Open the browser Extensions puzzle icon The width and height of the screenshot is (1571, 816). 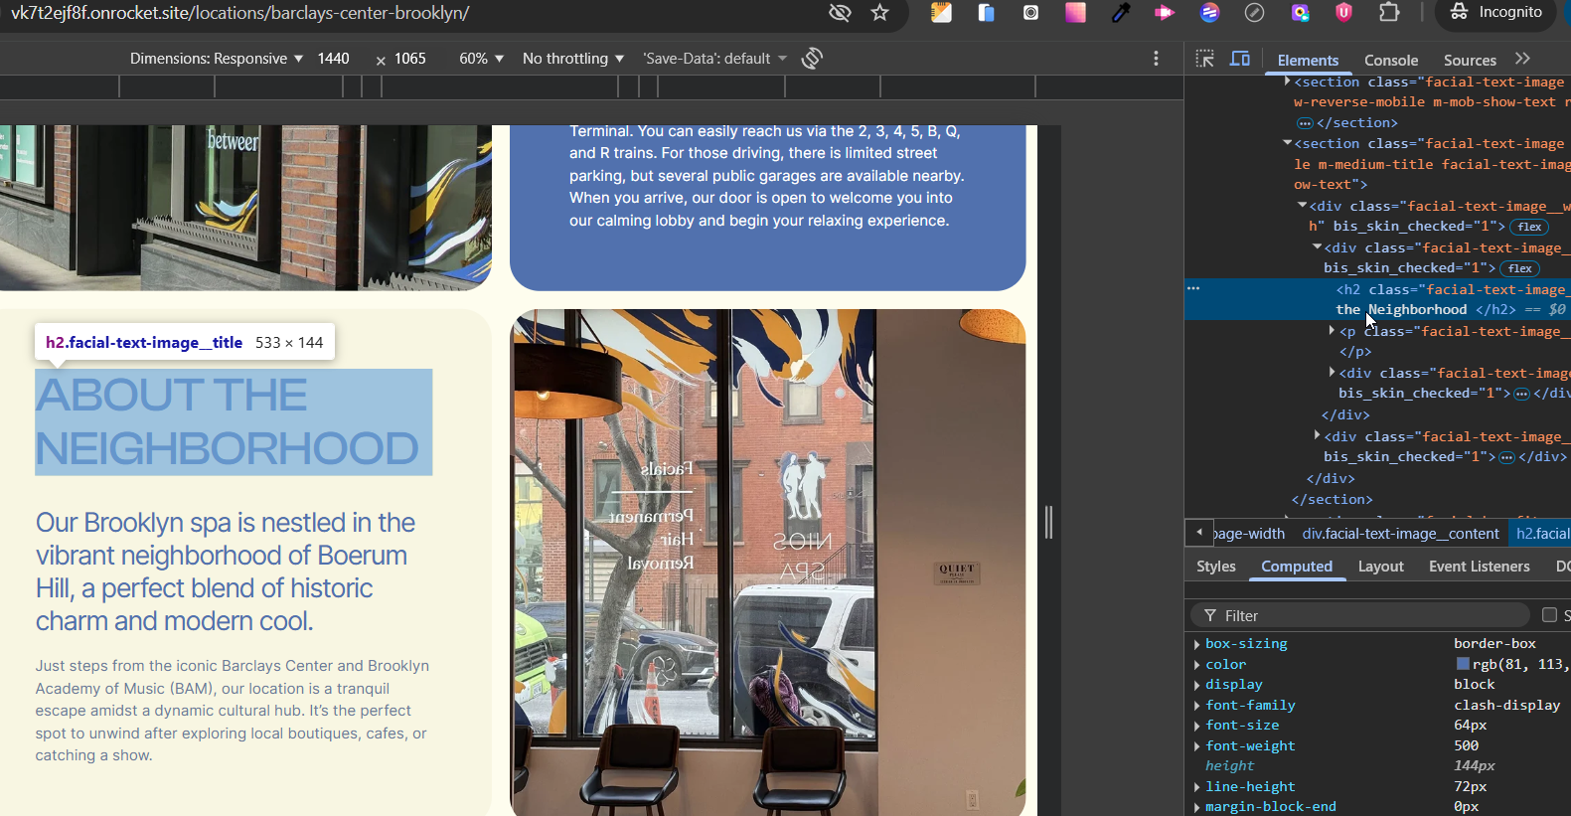[x=1389, y=12]
